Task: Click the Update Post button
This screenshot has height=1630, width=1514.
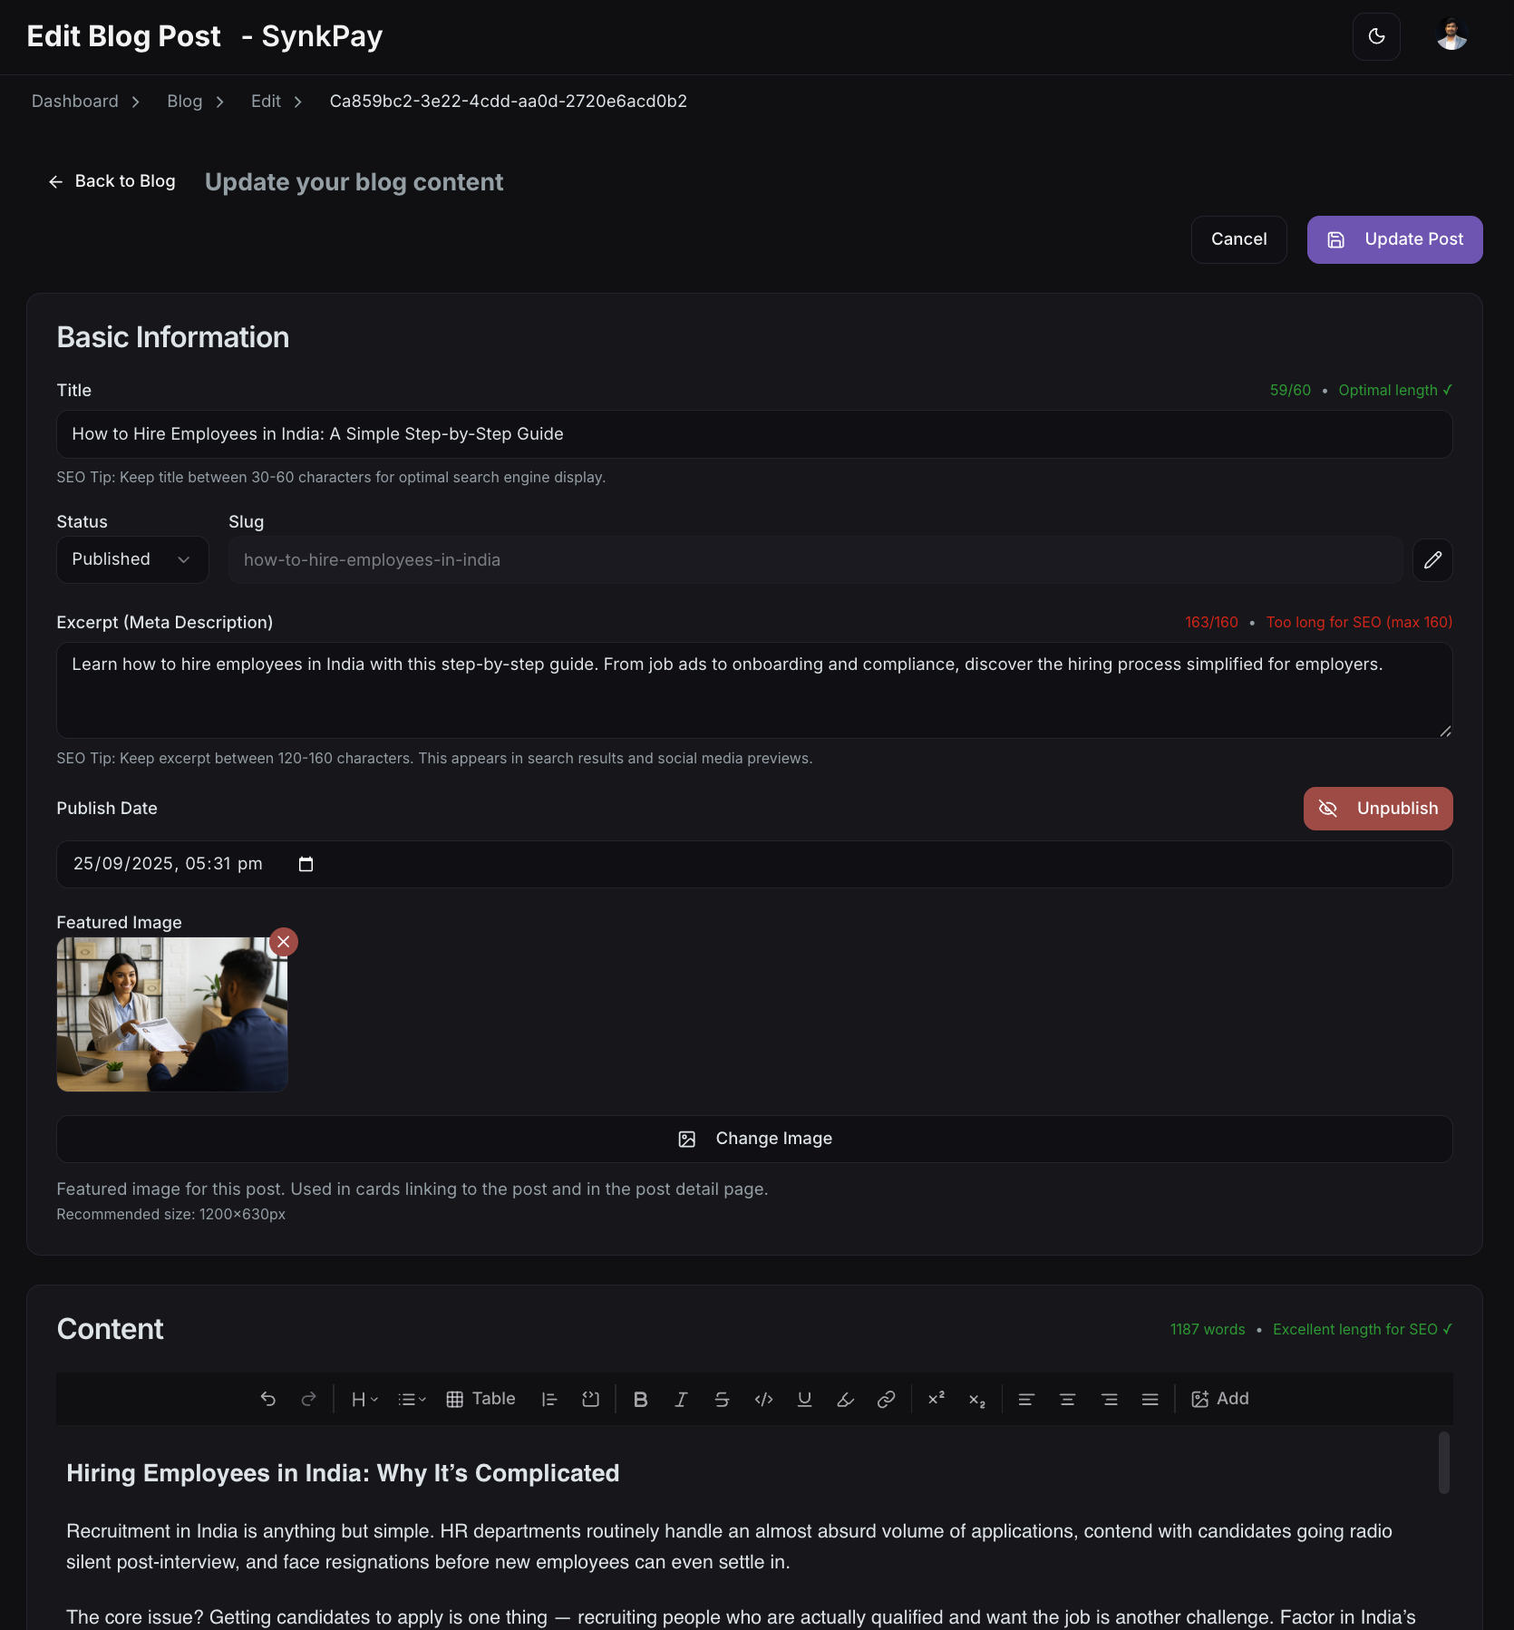Action: click(x=1394, y=239)
